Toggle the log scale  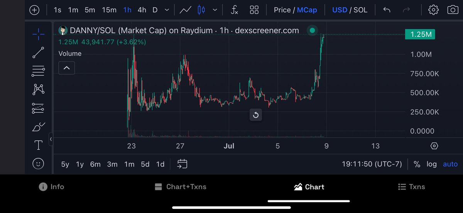click(432, 164)
